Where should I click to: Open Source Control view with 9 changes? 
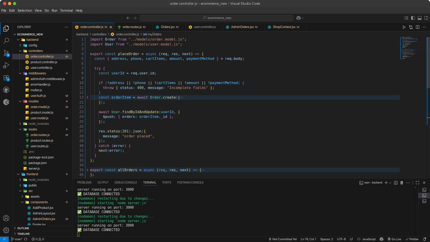pos(6,53)
